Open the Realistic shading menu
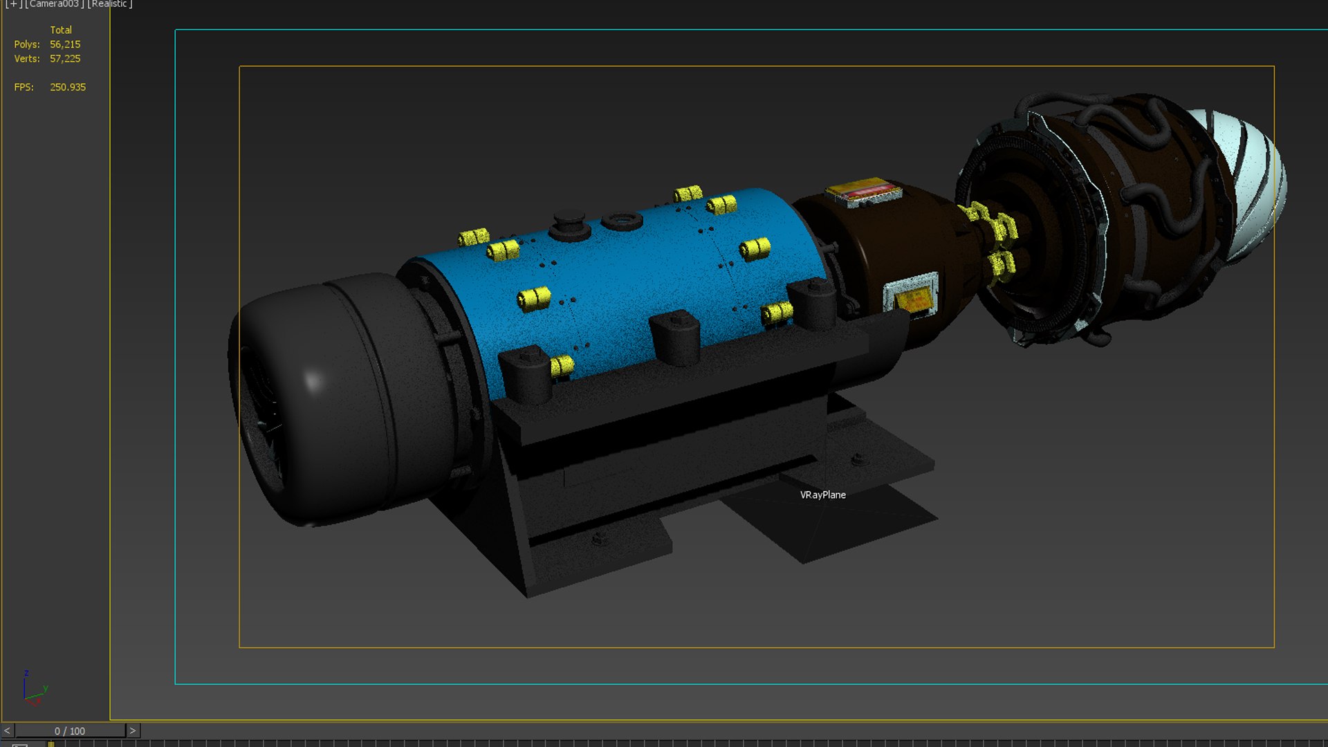Screen dimensions: 1328x747 click(110, 4)
